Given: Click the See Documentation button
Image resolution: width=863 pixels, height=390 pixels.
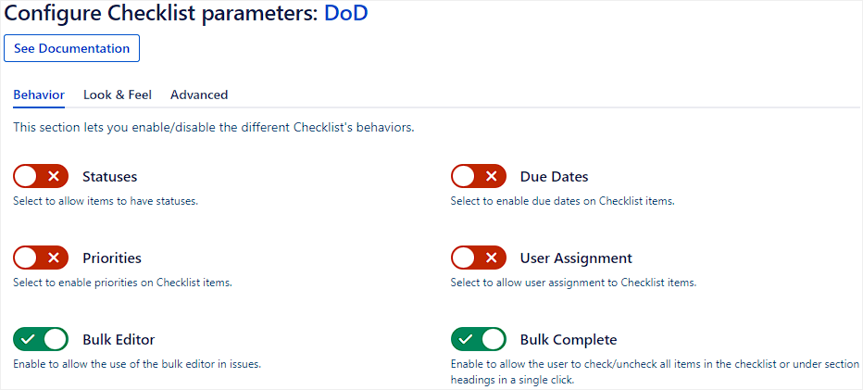Looking at the screenshot, I should (71, 48).
